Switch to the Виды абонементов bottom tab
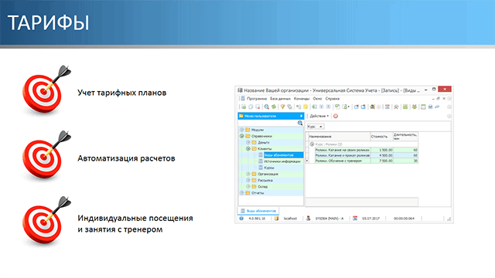Viewport: 495px width, 278px height. (x=258, y=211)
